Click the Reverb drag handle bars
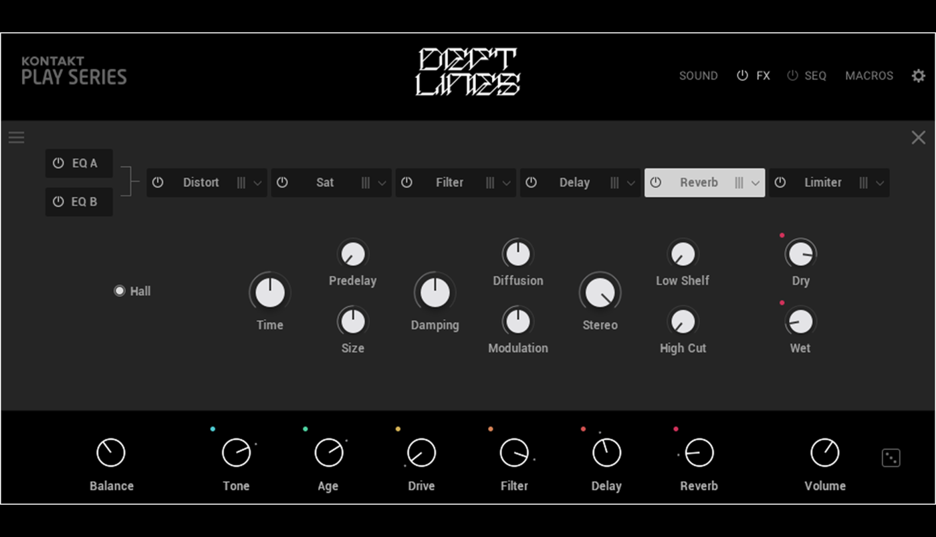 coord(739,183)
